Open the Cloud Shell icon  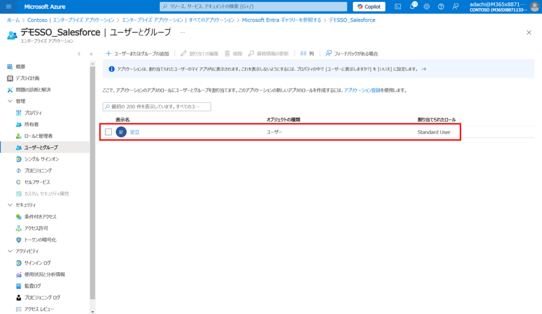point(398,6)
